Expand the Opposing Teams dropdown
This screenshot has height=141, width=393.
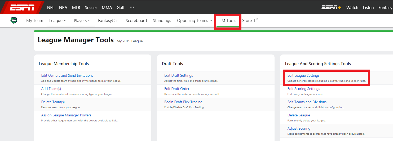coord(195,20)
